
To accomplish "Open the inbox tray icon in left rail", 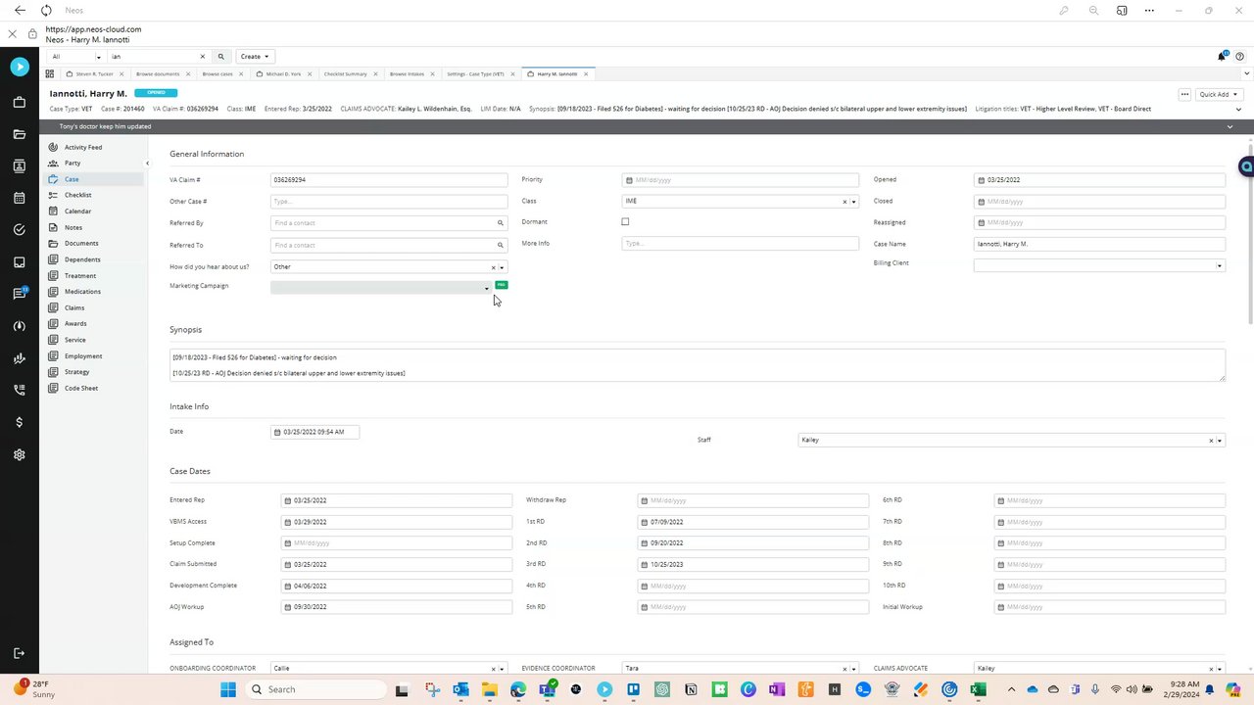I will tap(20, 262).
